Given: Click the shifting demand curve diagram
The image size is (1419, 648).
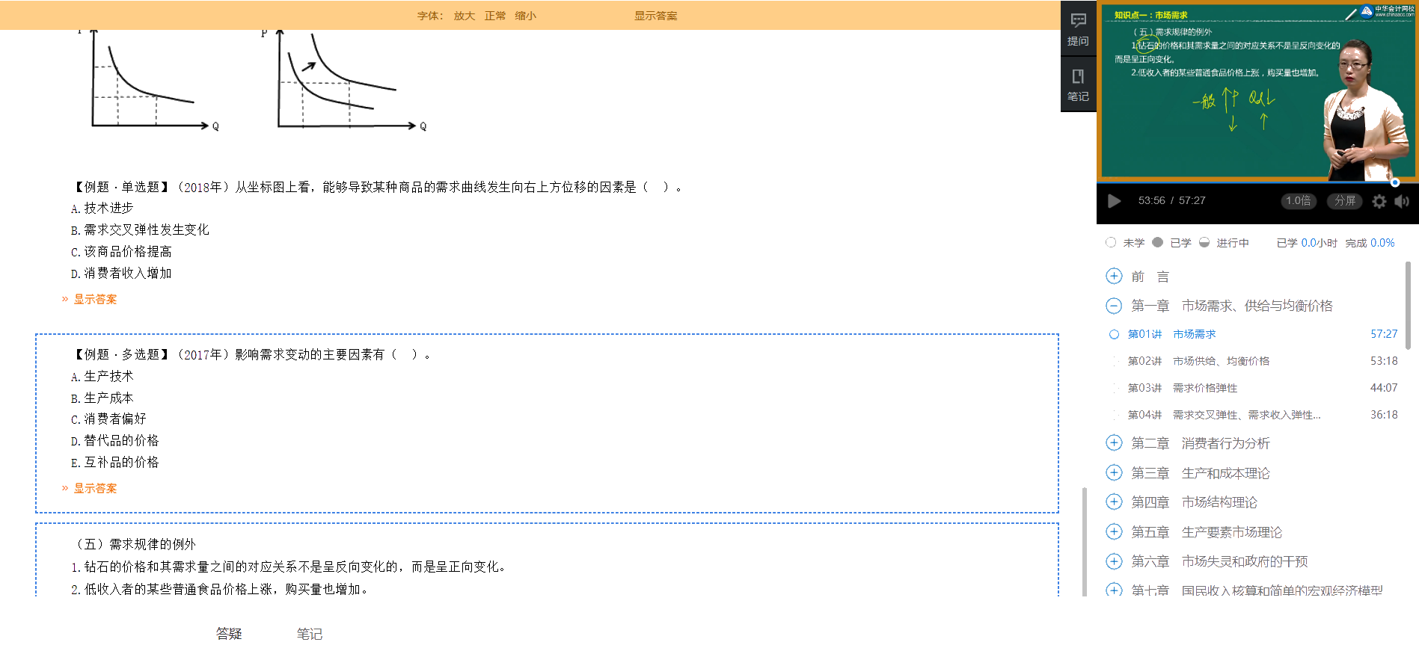Looking at the screenshot, I should (344, 81).
